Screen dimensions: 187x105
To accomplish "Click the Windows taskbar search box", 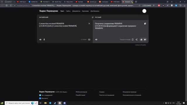I will pos(21,103).
